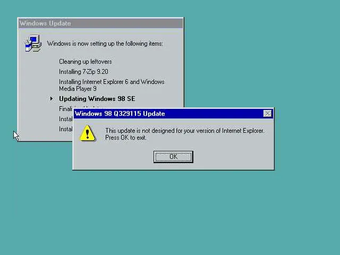Viewport: 340px width, 255px height.
Task: Click Media Player 9 text line
Action: pyautogui.click(x=78, y=89)
